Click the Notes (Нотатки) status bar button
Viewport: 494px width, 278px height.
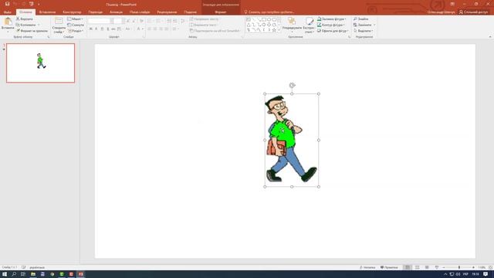367,267
